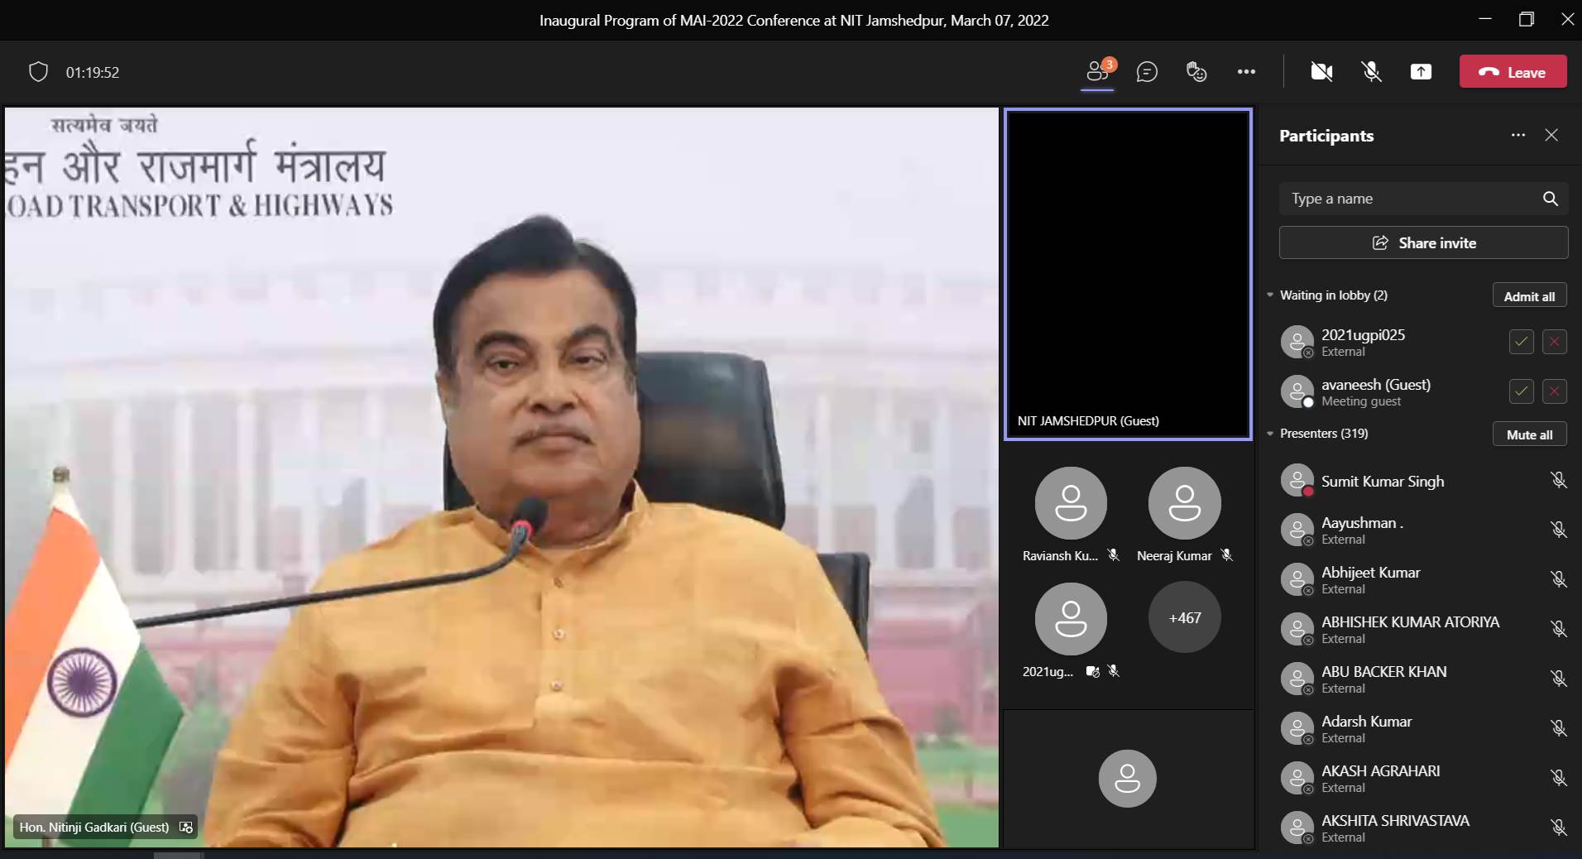Click AKASH AGRAHARI's muted mic icon

pos(1558,778)
